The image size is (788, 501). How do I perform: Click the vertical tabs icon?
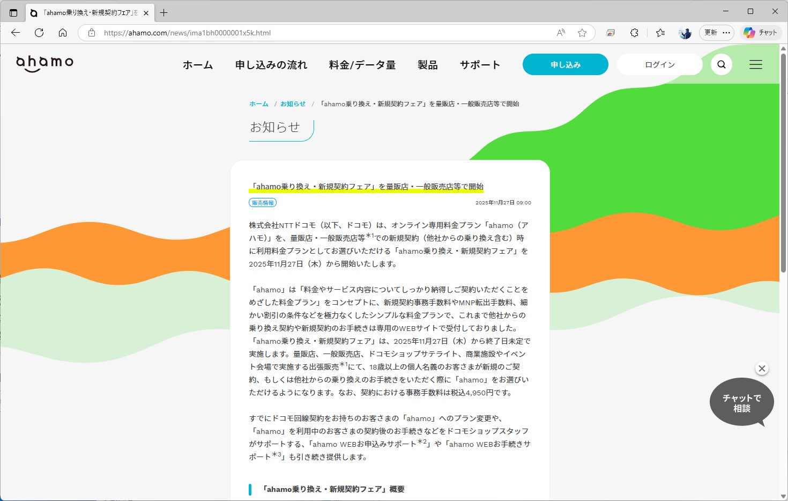[x=13, y=11]
